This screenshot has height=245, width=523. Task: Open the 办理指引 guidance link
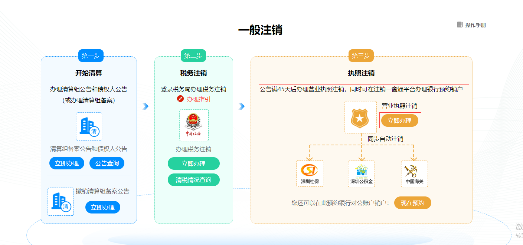(199, 99)
